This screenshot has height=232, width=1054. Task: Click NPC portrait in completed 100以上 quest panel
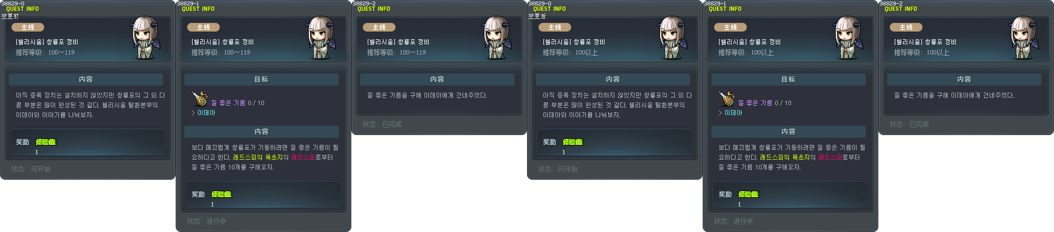[1025, 38]
